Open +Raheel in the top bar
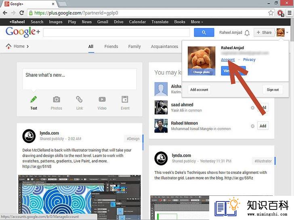This screenshot has height=220, width=294. 17,22
